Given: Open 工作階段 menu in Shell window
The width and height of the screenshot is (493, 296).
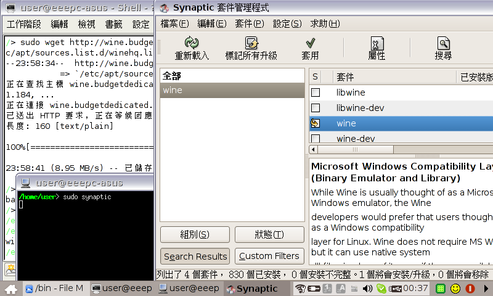Looking at the screenshot, I should (24, 24).
